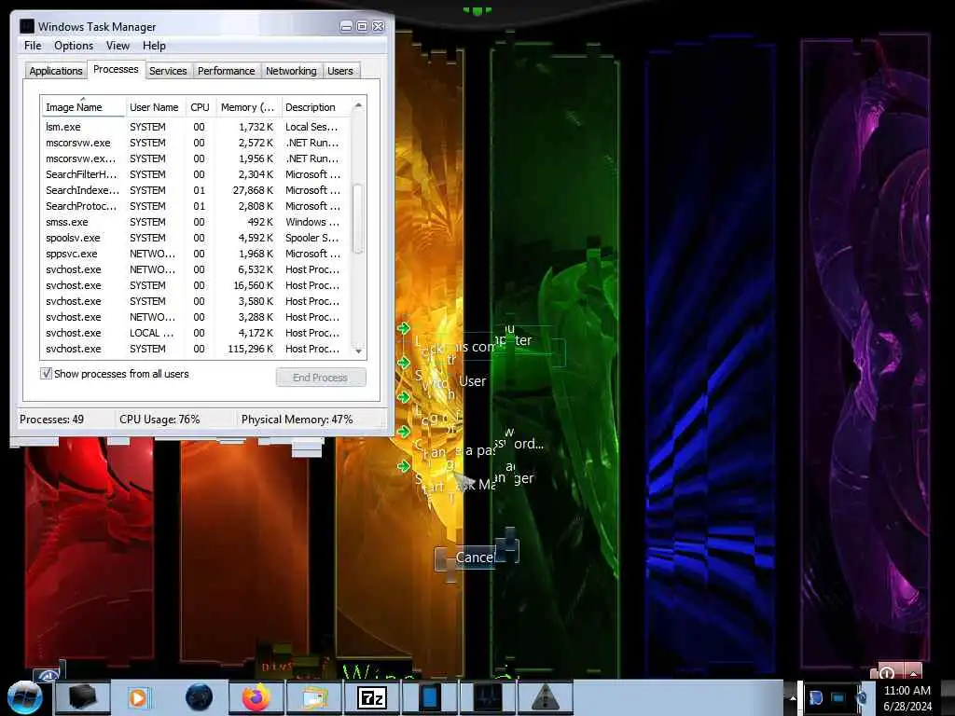955x716 pixels.
Task: Select svchost.exe using 6,532 K
Action: pos(196,269)
